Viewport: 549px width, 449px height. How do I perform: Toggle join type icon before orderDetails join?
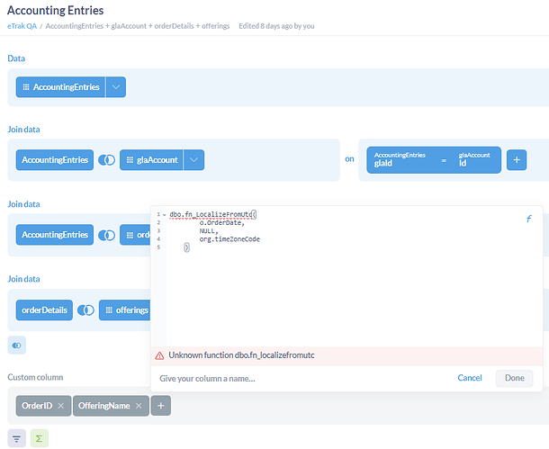[107, 235]
